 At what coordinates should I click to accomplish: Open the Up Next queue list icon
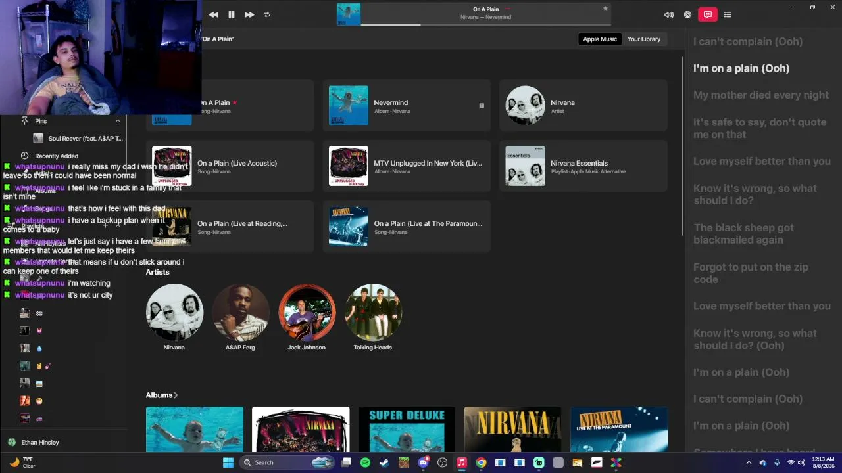click(728, 14)
